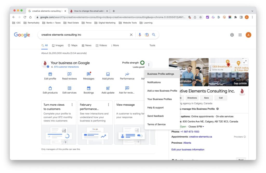Select Terms of Service menu entry
The image size is (266, 173).
pos(162,124)
